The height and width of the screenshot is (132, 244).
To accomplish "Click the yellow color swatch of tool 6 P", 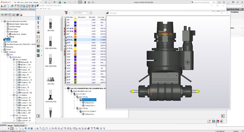I will point(75,20).
